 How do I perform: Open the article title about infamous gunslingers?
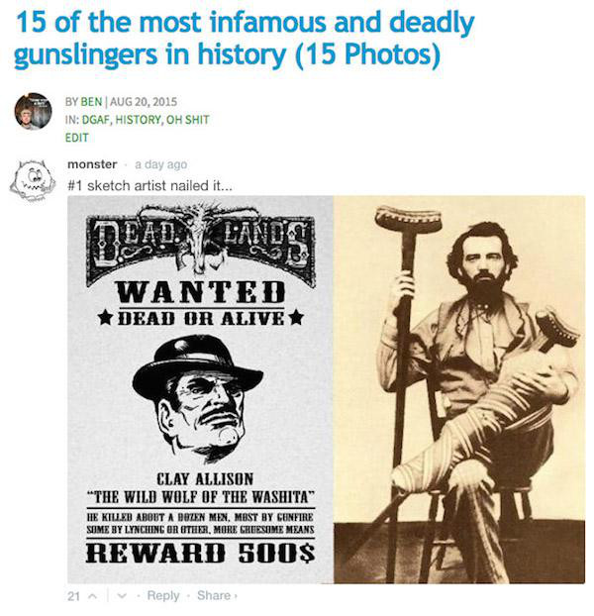[x=245, y=38]
